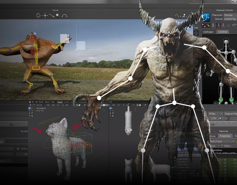Select the CtrlLeftWristEffector property heading
Image resolution: width=237 pixels, height=185 pixels.
[x=226, y=153]
